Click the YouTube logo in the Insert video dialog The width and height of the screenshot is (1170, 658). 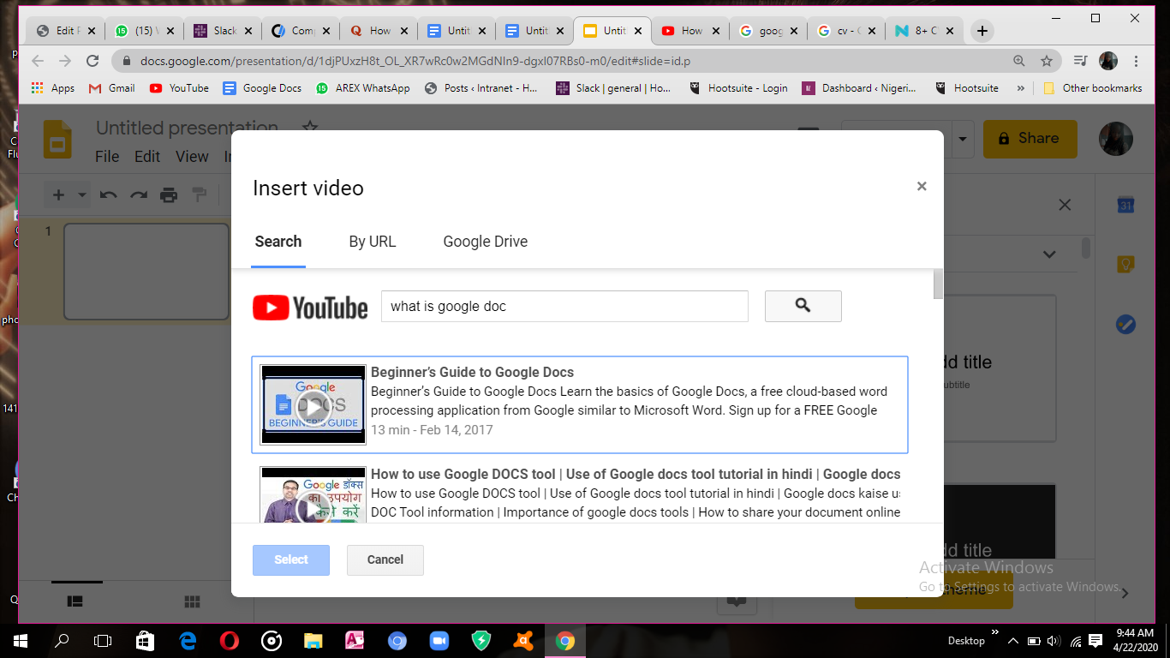(310, 307)
